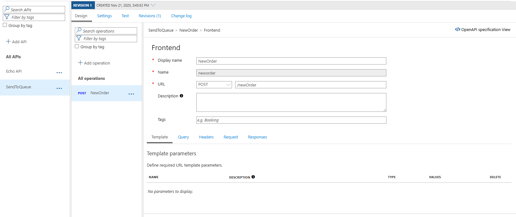Go to the Responses tab

[x=257, y=137]
